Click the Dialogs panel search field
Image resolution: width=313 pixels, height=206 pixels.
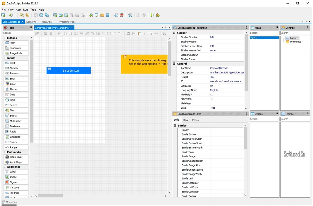tap(264, 119)
